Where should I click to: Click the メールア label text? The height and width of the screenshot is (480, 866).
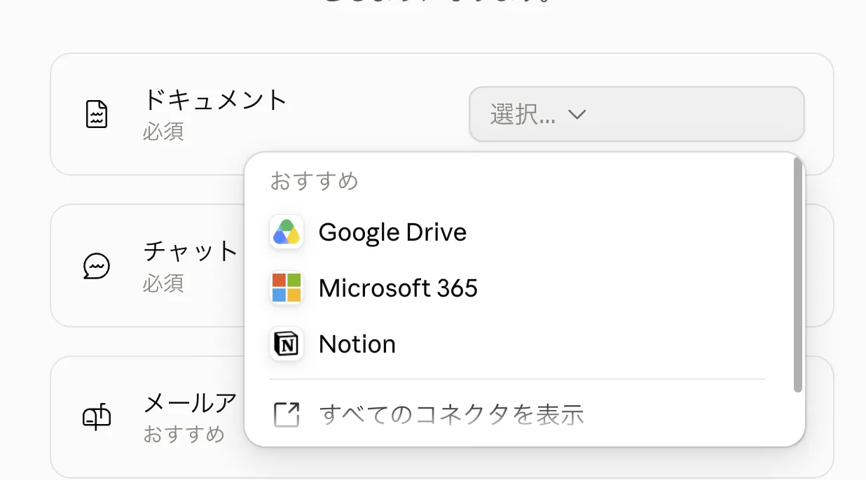click(191, 403)
